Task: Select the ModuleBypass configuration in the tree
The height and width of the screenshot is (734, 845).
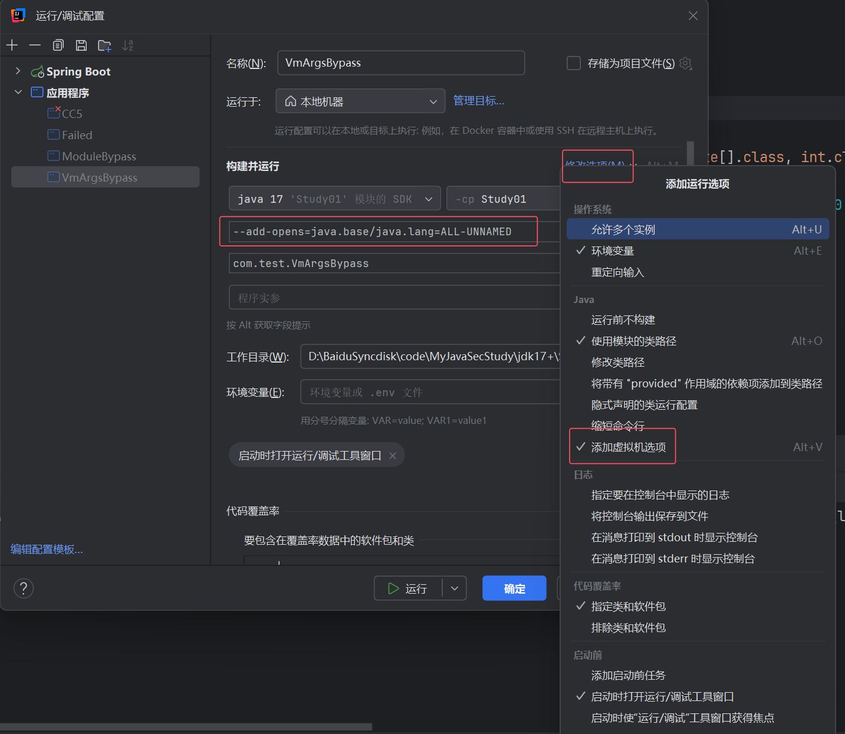Action: (98, 156)
